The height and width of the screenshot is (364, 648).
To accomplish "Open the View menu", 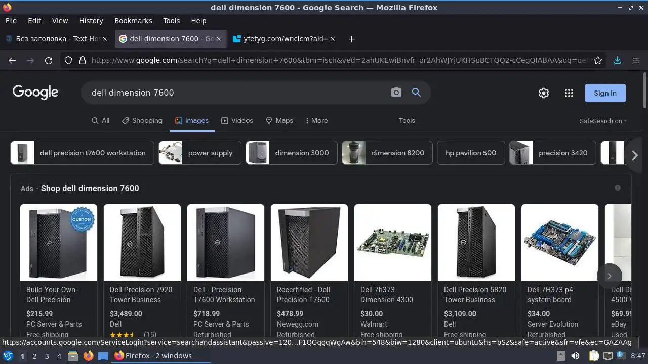I will tap(60, 21).
